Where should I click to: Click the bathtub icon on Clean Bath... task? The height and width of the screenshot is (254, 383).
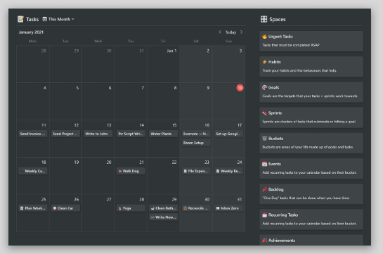(152, 208)
